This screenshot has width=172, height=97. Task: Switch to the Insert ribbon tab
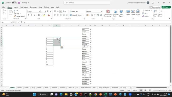[16, 7]
